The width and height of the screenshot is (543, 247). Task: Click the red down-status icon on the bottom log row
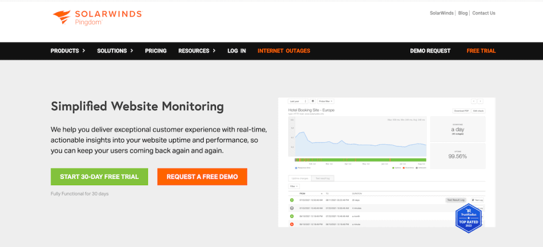point(292,224)
